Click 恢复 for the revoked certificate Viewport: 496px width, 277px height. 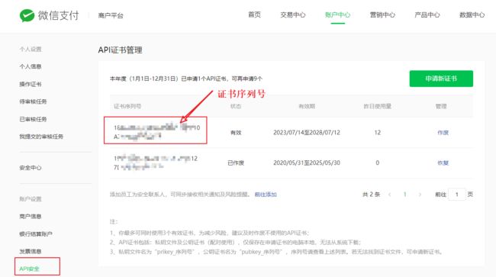pos(443,163)
